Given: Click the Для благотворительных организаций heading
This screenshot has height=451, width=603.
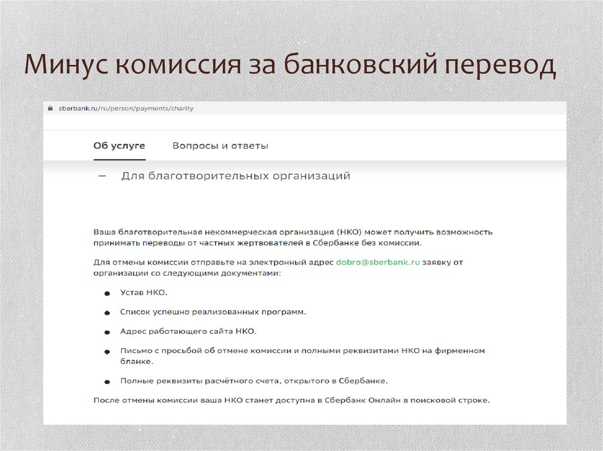Looking at the screenshot, I should coord(236,176).
